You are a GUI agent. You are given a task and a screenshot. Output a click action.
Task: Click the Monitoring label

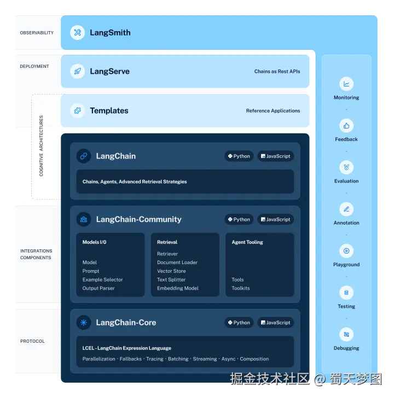(346, 97)
